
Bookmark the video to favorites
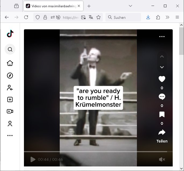pyautogui.click(x=162, y=115)
